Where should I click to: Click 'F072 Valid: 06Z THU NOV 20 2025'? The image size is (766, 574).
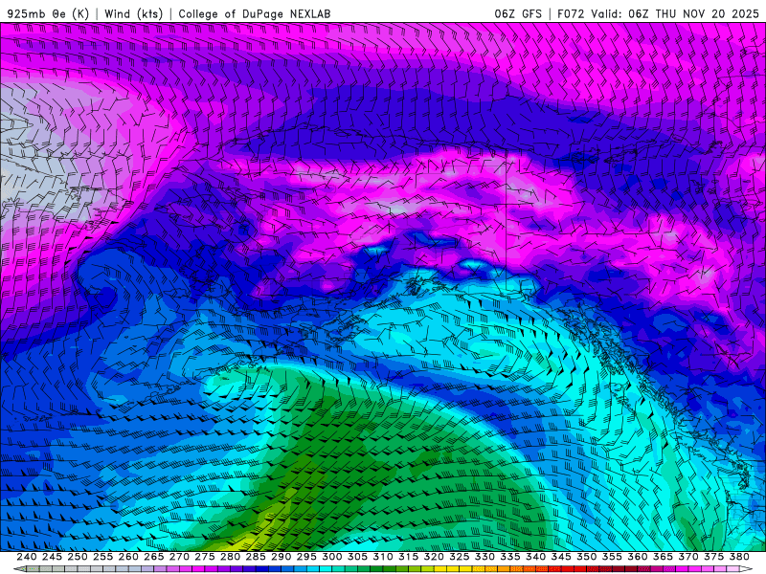click(x=658, y=13)
